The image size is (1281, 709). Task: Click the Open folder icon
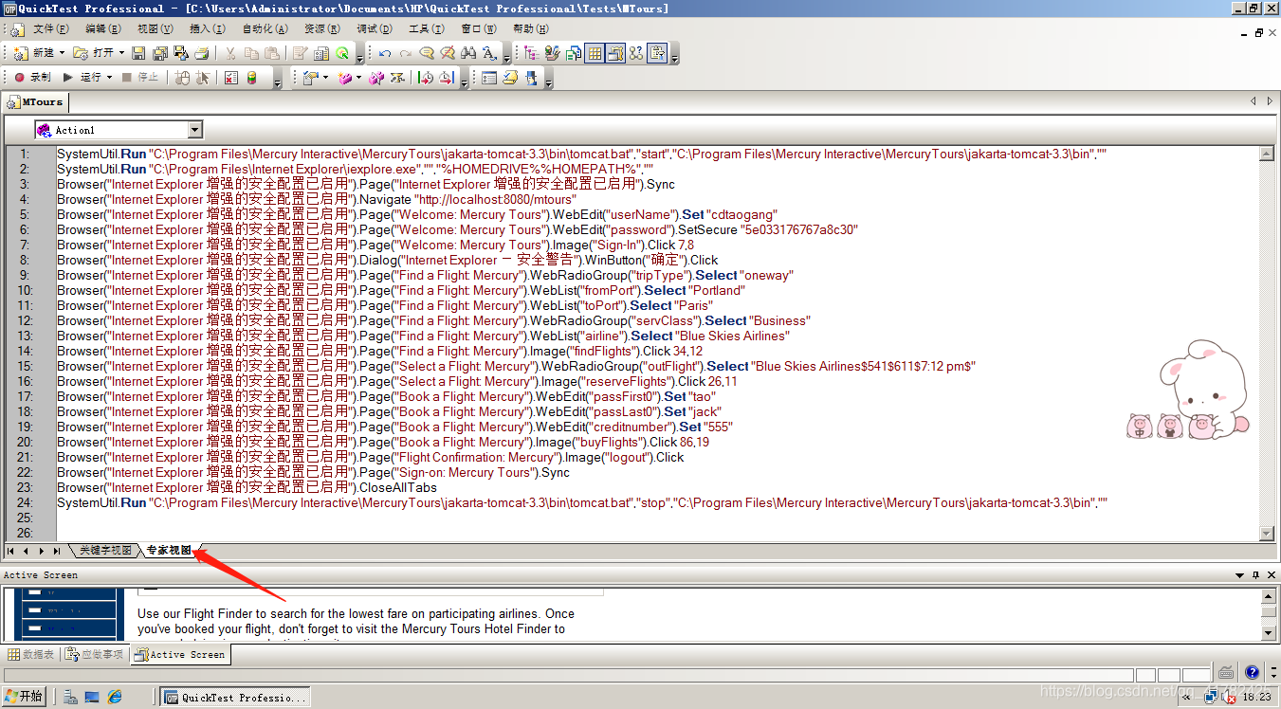click(81, 53)
